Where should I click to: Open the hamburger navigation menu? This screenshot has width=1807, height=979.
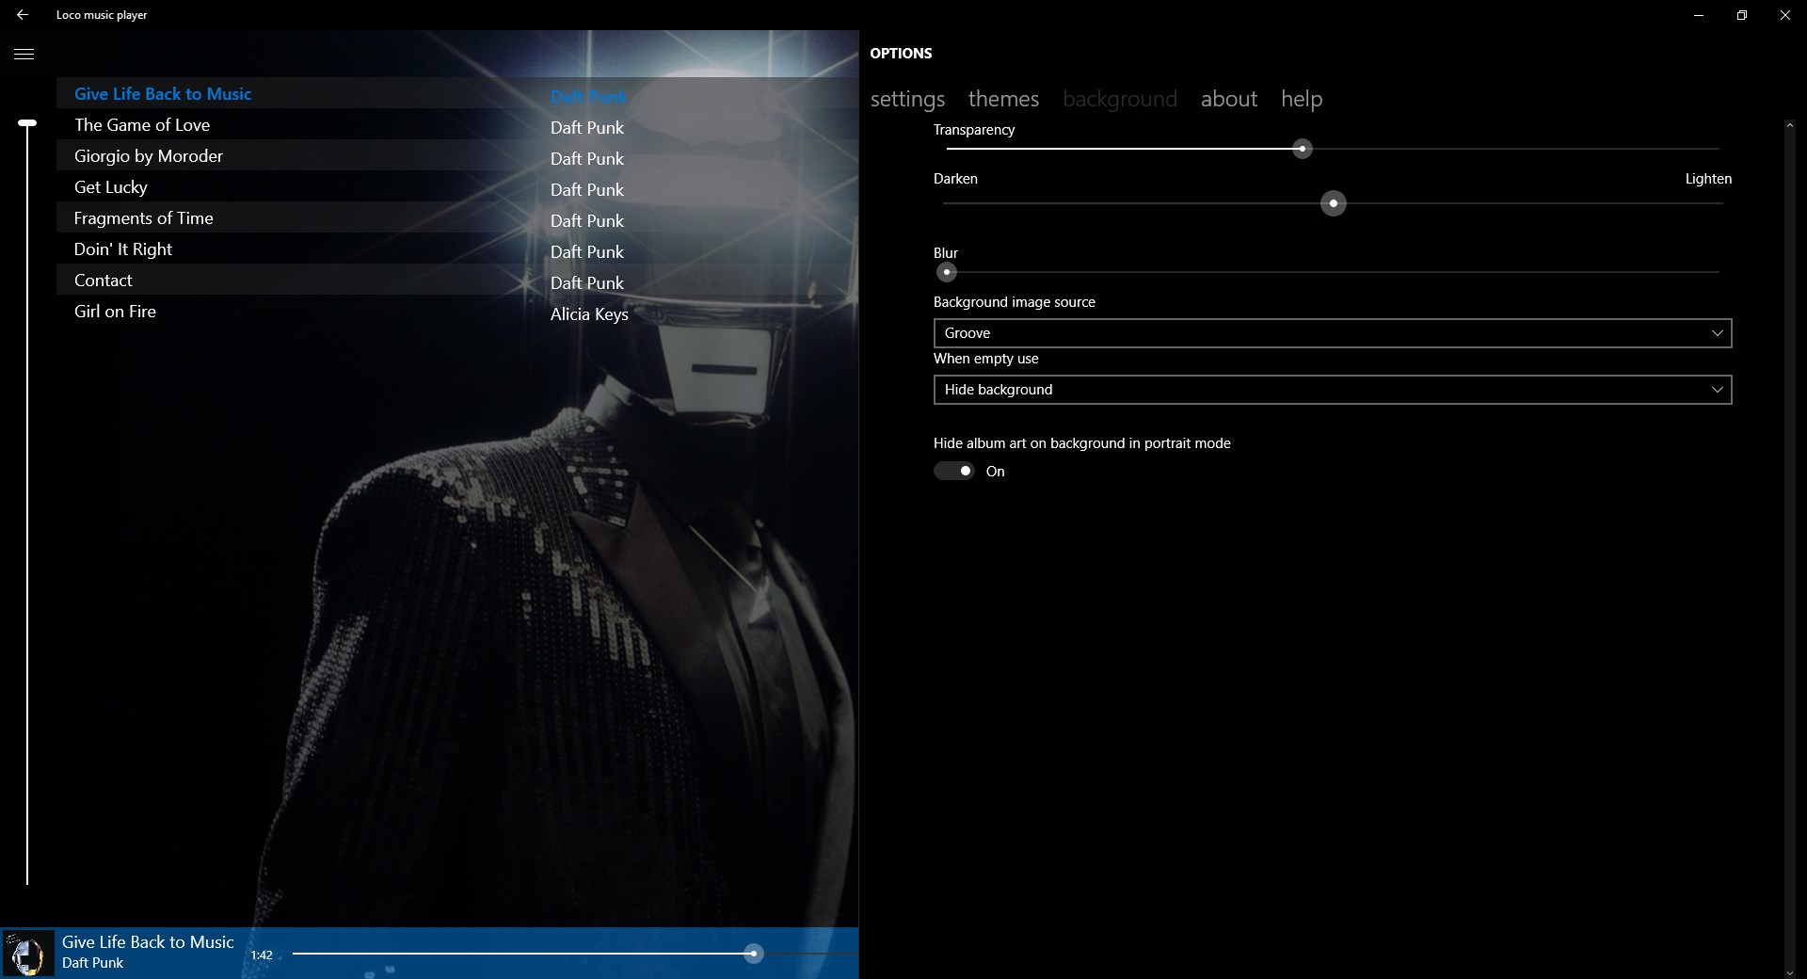click(x=24, y=54)
